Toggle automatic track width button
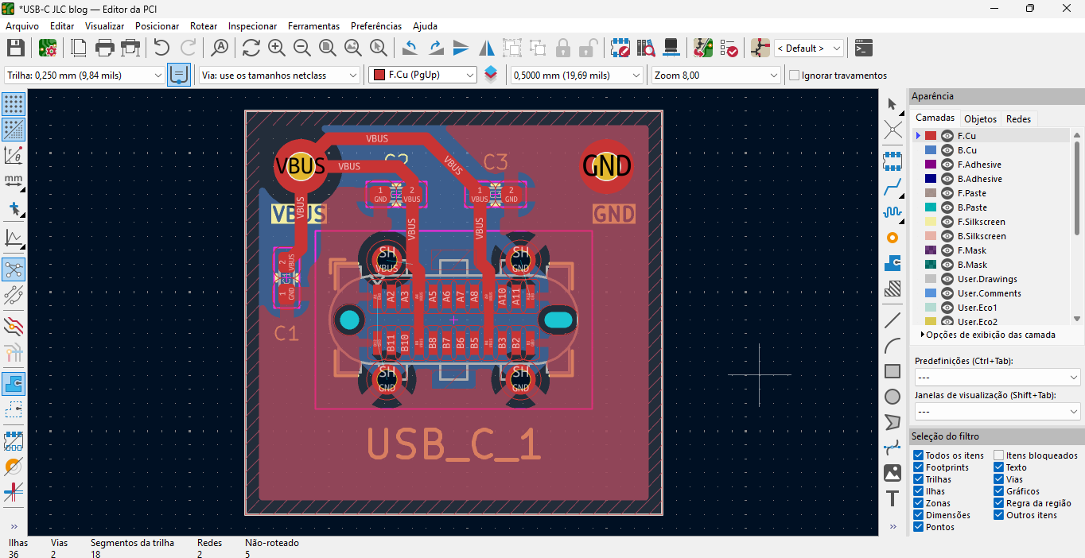The height and width of the screenshot is (558, 1085). coord(178,76)
